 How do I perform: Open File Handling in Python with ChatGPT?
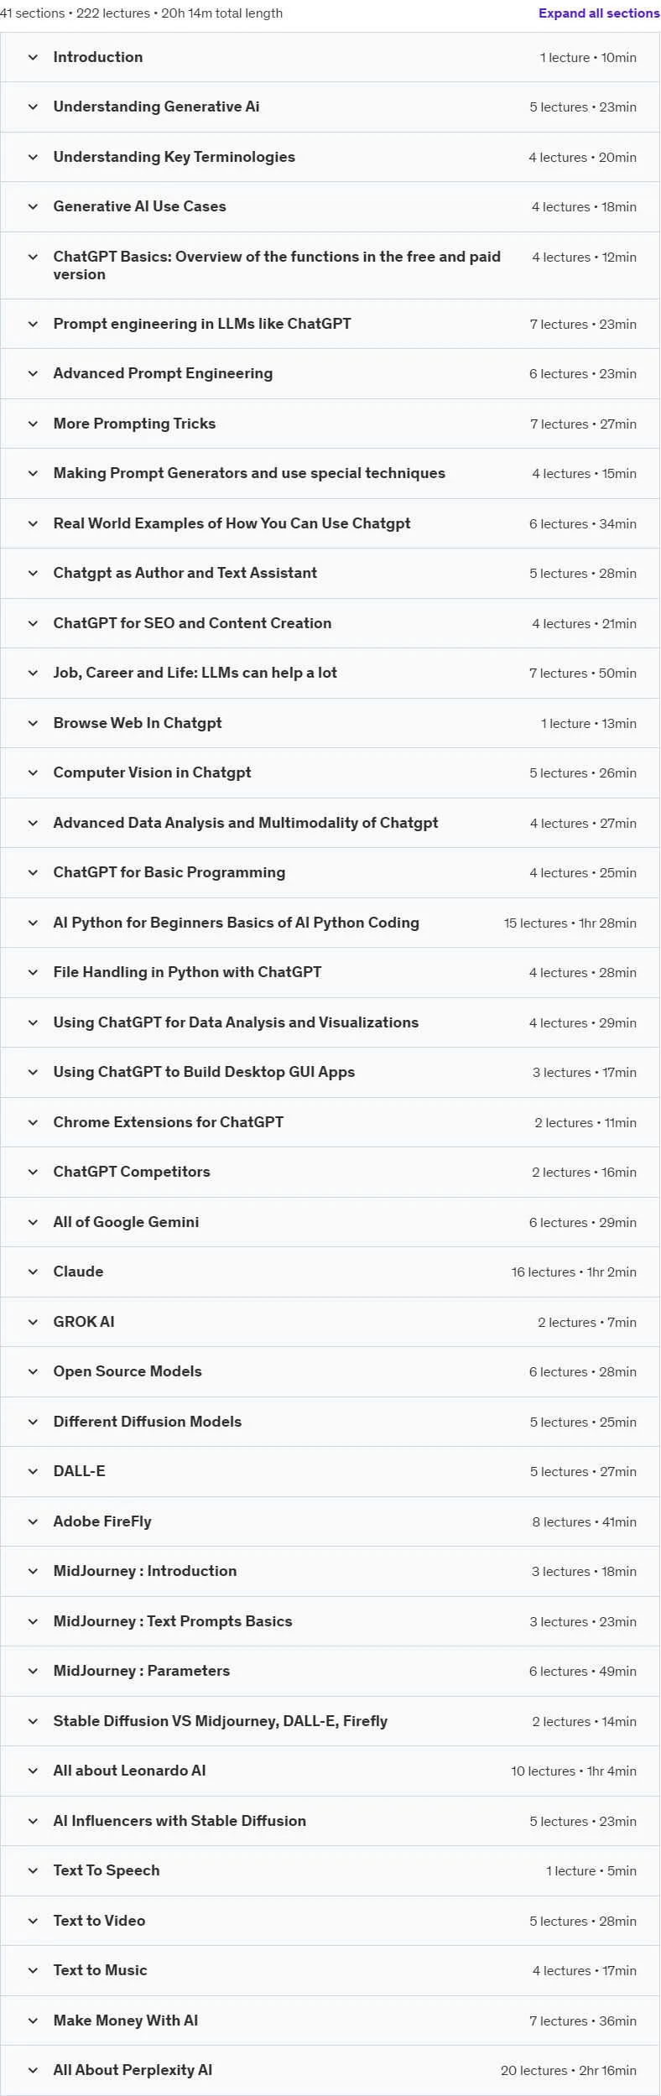point(330,973)
